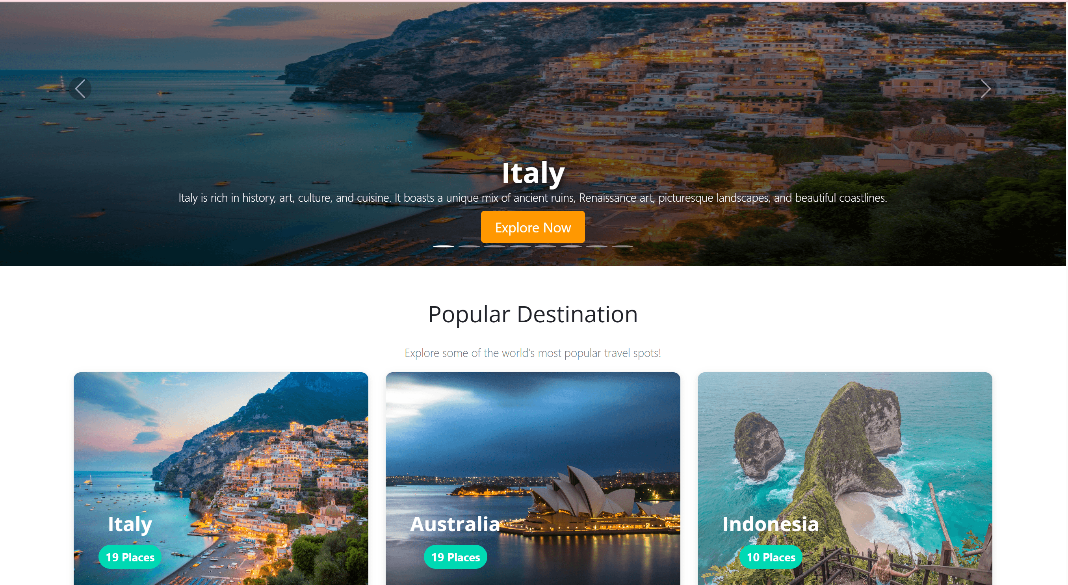Image resolution: width=1068 pixels, height=585 pixels.
Task: Jump to the second carousel indicator
Action: (469, 246)
